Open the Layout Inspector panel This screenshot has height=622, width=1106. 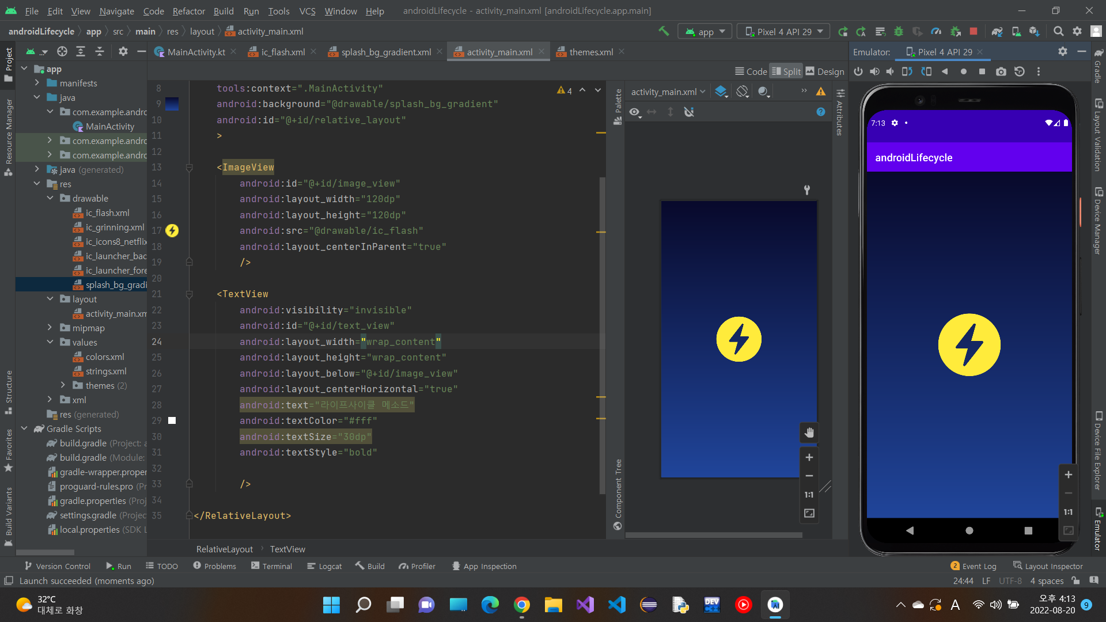(1048, 566)
